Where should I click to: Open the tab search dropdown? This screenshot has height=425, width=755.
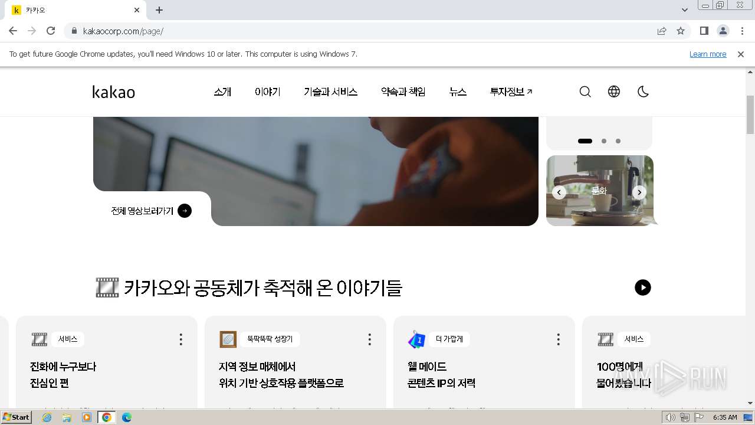(685, 10)
